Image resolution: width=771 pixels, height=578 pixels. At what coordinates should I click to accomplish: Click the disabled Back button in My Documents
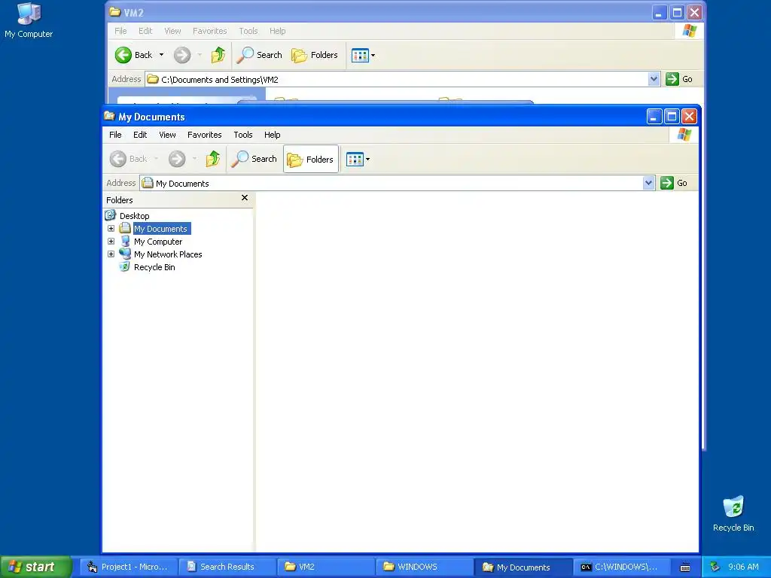pos(128,159)
